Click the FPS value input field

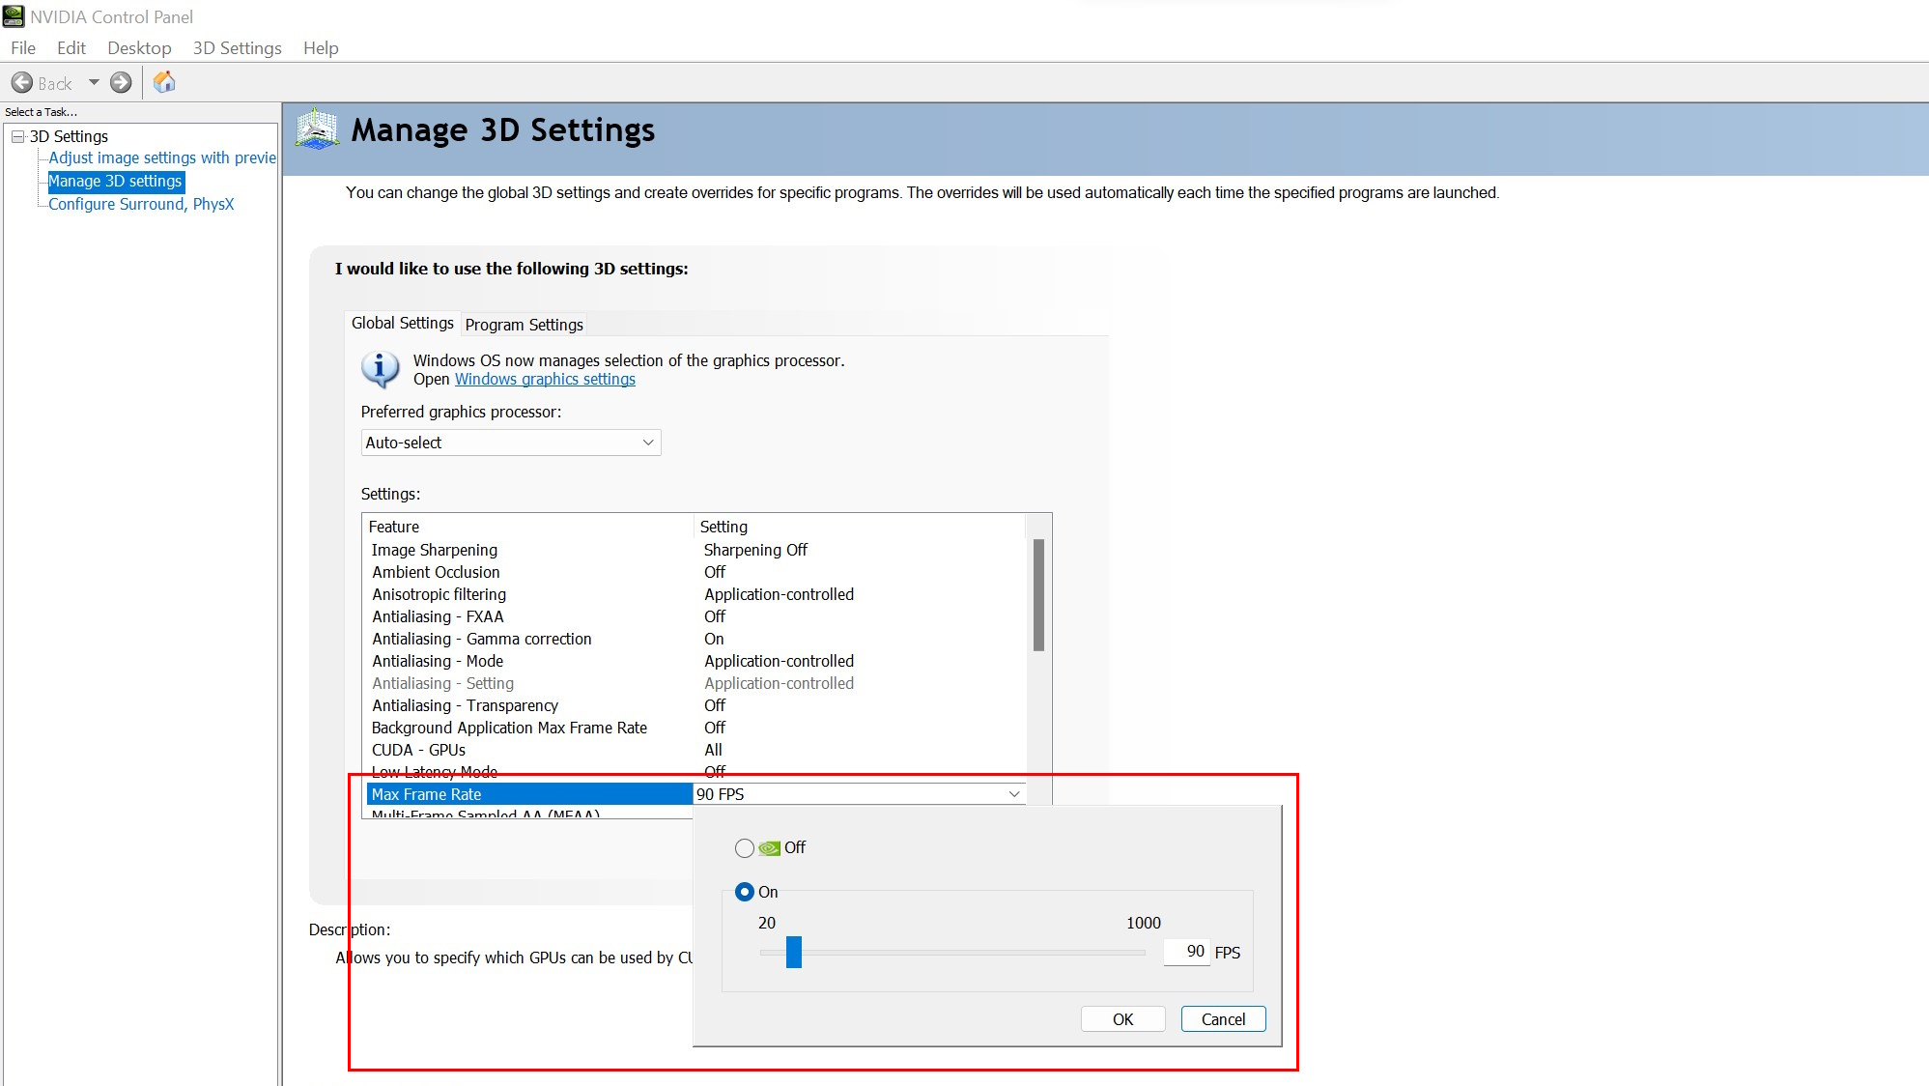pyautogui.click(x=1186, y=952)
